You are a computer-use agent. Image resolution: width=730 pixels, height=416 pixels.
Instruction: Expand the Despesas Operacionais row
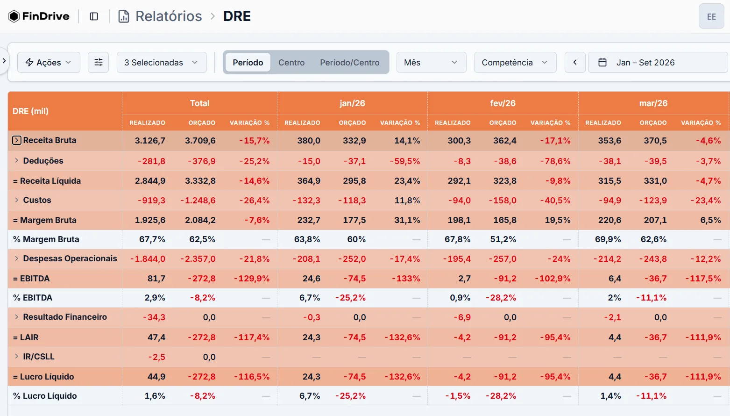pyautogui.click(x=17, y=258)
